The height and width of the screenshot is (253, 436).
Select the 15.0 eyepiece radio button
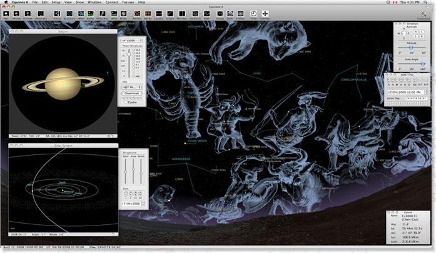[x=133, y=62]
